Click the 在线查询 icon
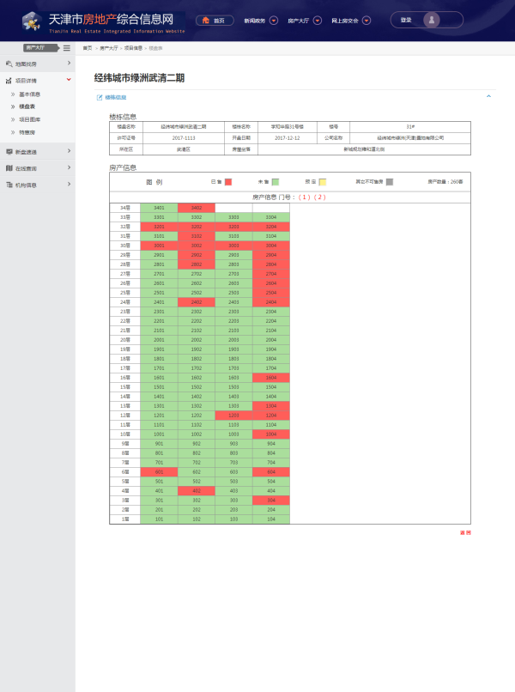 click(9, 168)
